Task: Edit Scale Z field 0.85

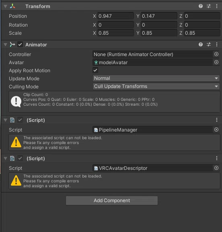Action: (x=202, y=33)
